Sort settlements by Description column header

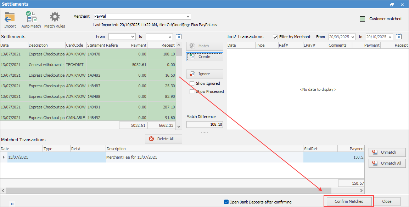[46, 45]
